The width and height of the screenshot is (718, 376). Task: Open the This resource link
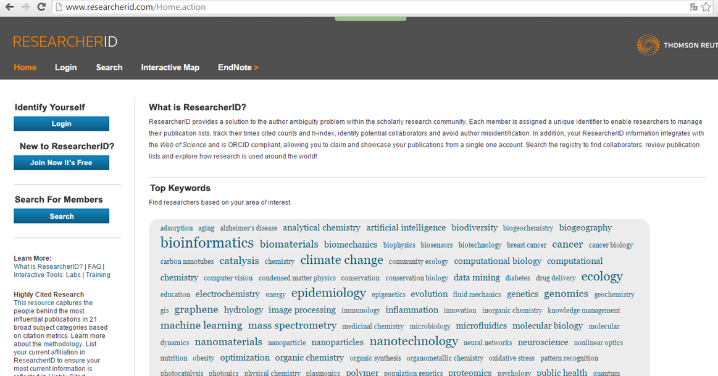coord(34,303)
